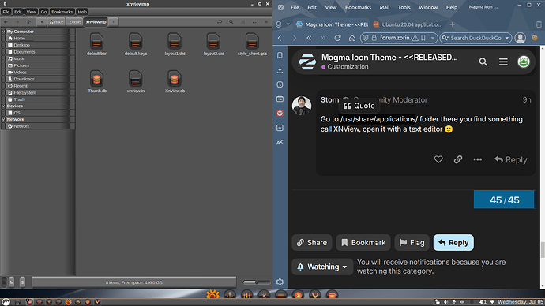Open file manager View menu
The width and height of the screenshot is (545, 306).
pyautogui.click(x=31, y=12)
